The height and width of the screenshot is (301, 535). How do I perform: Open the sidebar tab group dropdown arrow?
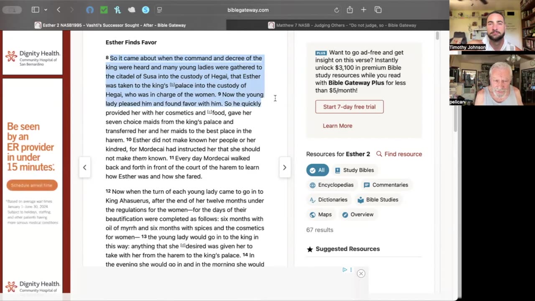pos(46,10)
